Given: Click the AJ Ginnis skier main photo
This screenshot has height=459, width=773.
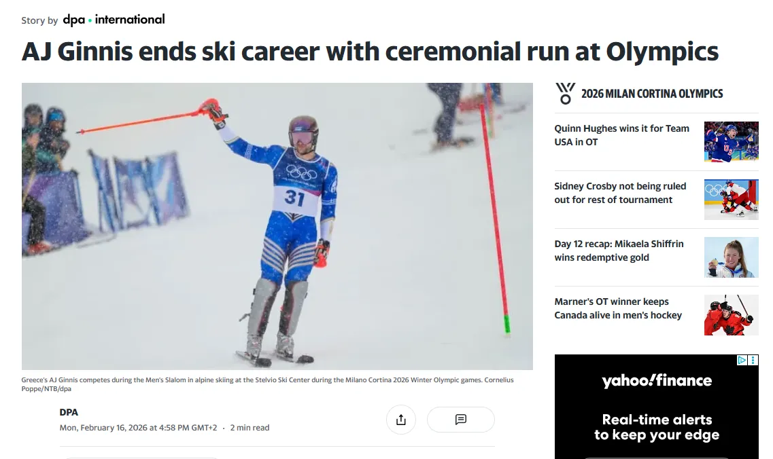Looking at the screenshot, I should point(277,226).
